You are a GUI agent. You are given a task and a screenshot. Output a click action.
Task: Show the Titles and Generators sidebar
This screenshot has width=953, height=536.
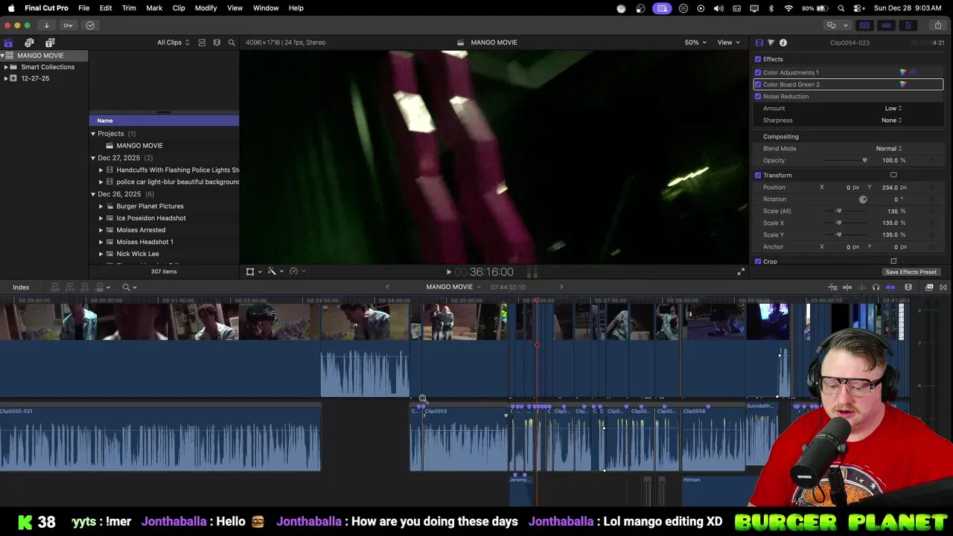tap(50, 42)
